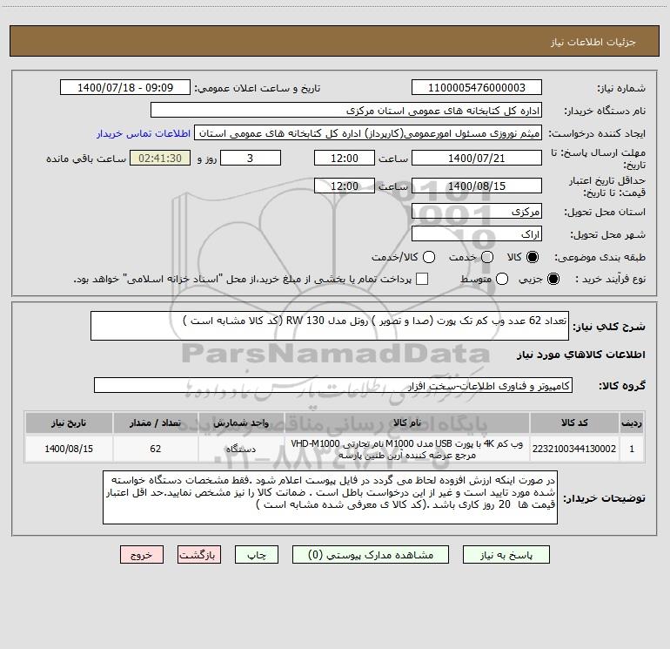Click کد کالا column header
This screenshot has width=670, height=649.
coord(574,423)
